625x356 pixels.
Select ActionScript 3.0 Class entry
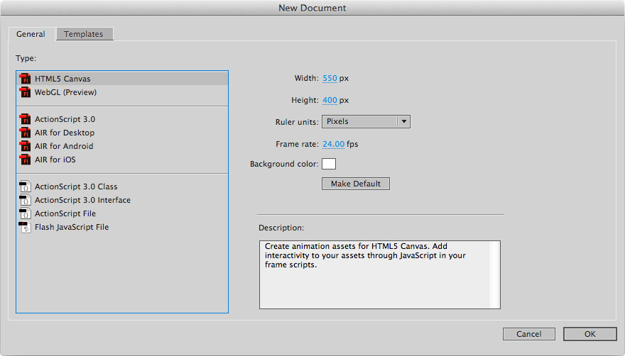[122, 187]
